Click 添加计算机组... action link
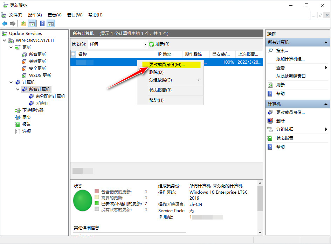This screenshot has height=244, width=331. tap(290, 59)
